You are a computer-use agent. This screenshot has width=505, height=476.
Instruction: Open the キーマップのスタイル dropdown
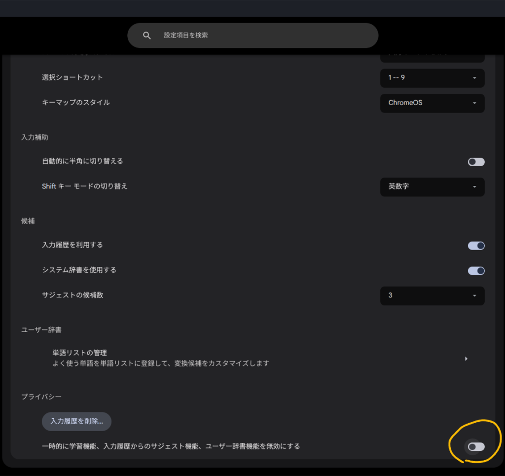coord(432,103)
